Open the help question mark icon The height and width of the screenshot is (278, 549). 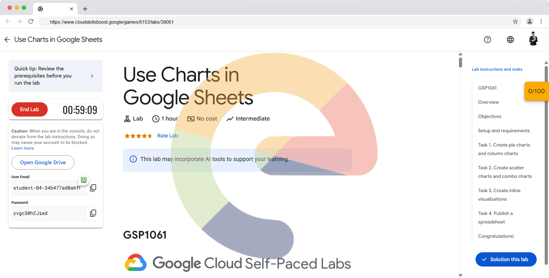[487, 40]
